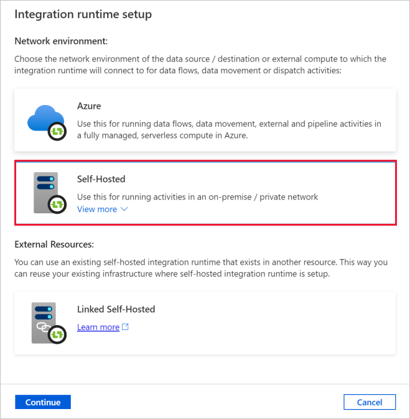The height and width of the screenshot is (419, 410).
Task: Click the Integration runtime setup heading
Action: point(83,14)
